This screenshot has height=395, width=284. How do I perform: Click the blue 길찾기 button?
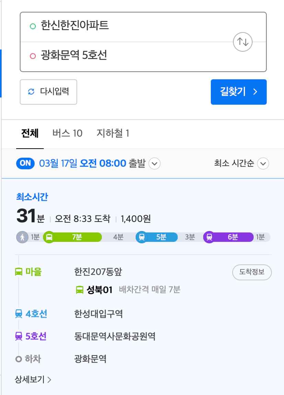pyautogui.click(x=239, y=92)
